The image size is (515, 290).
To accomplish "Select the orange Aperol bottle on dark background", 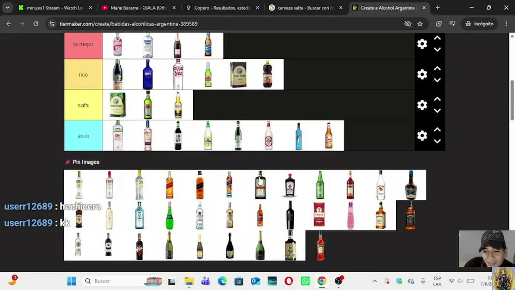I will [x=320, y=246].
